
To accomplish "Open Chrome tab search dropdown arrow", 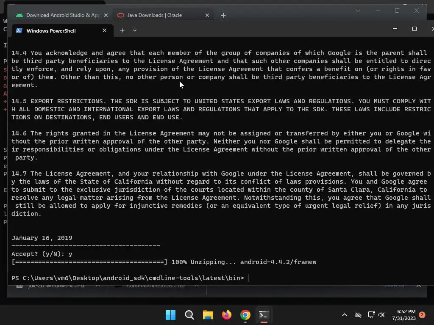I will [x=358, y=11].
